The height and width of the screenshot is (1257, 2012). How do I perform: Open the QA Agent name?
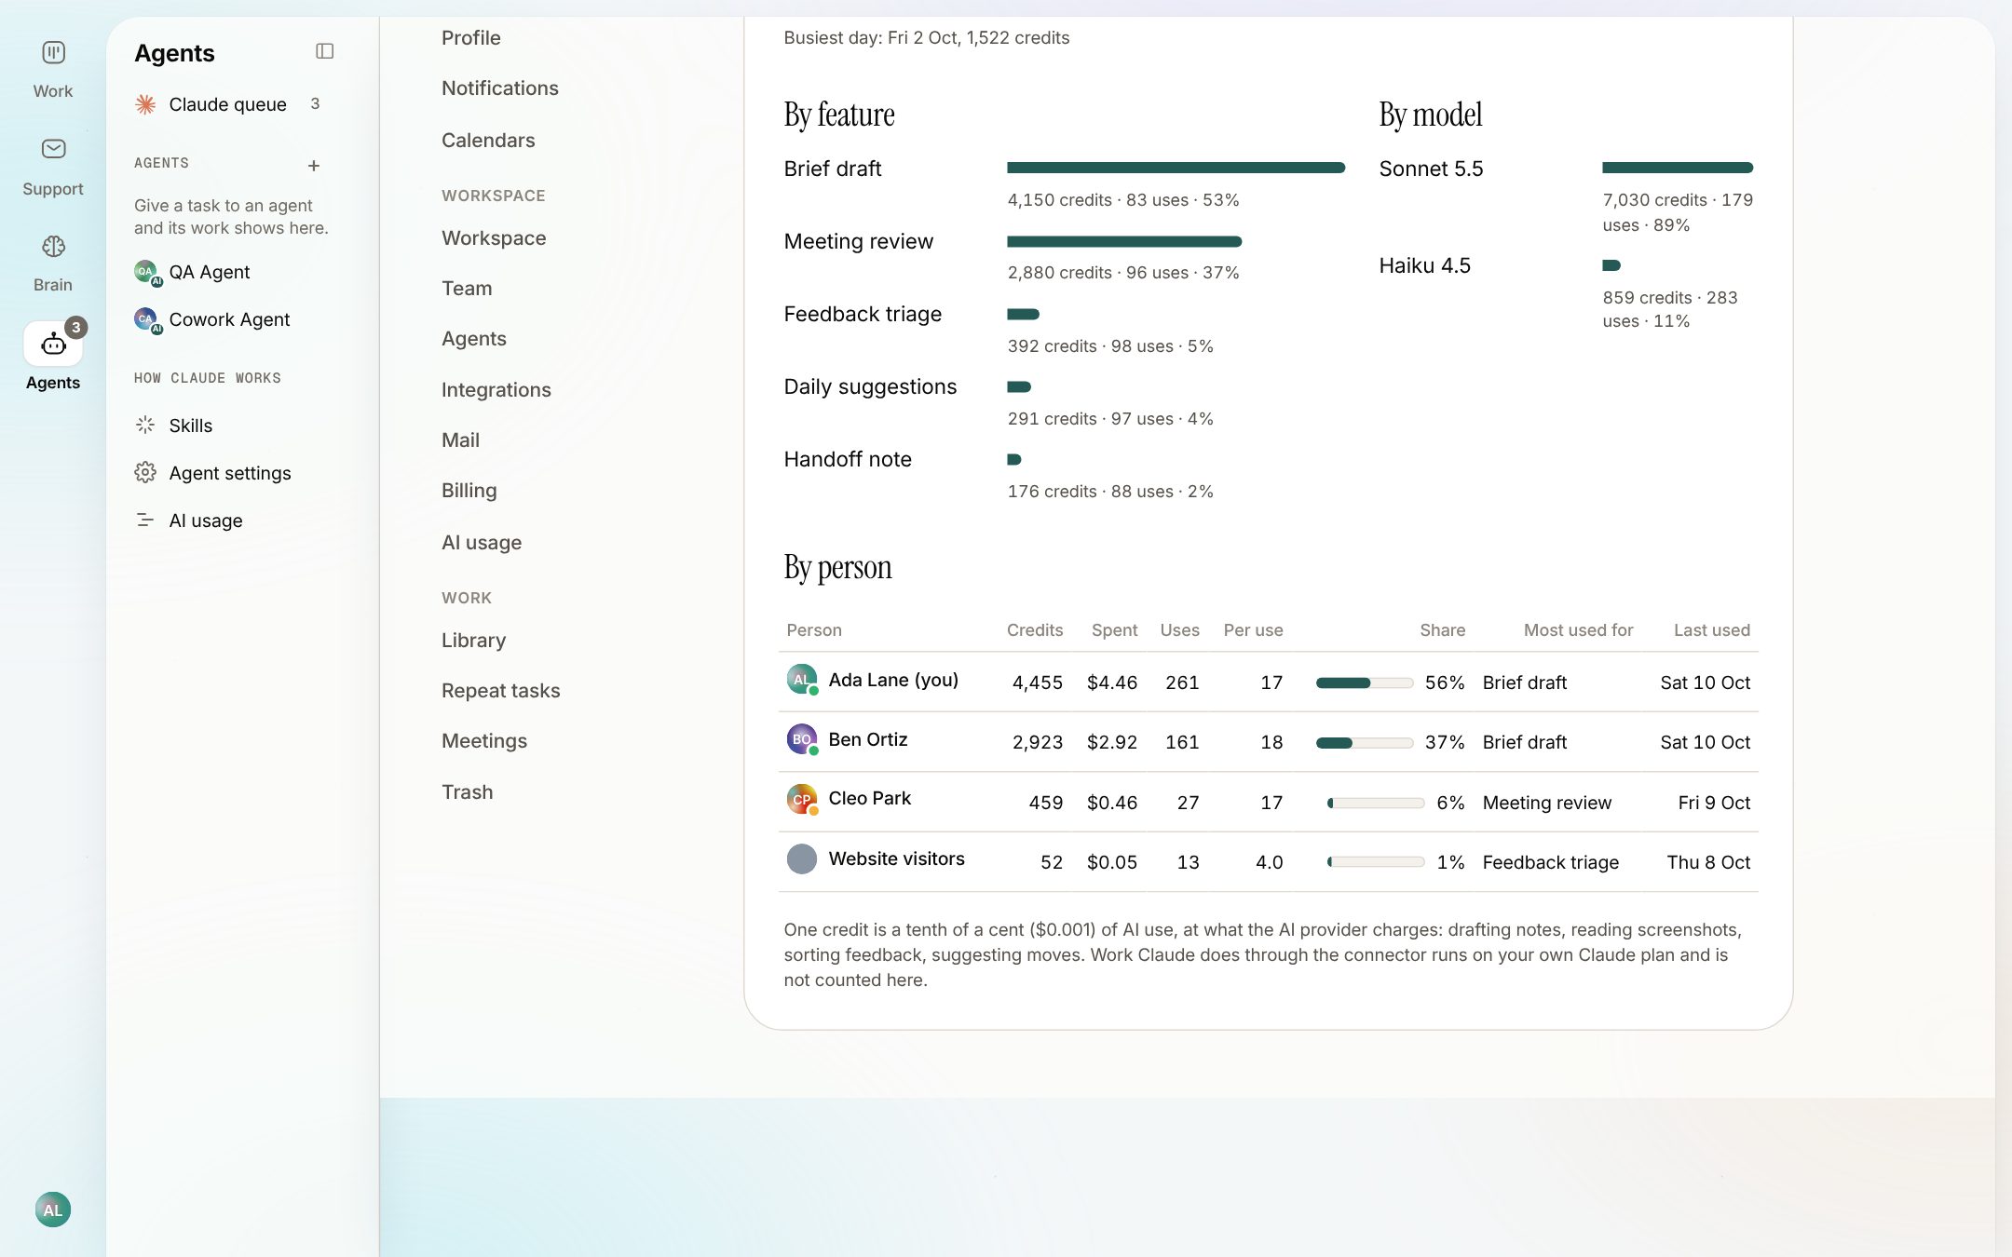click(x=210, y=272)
